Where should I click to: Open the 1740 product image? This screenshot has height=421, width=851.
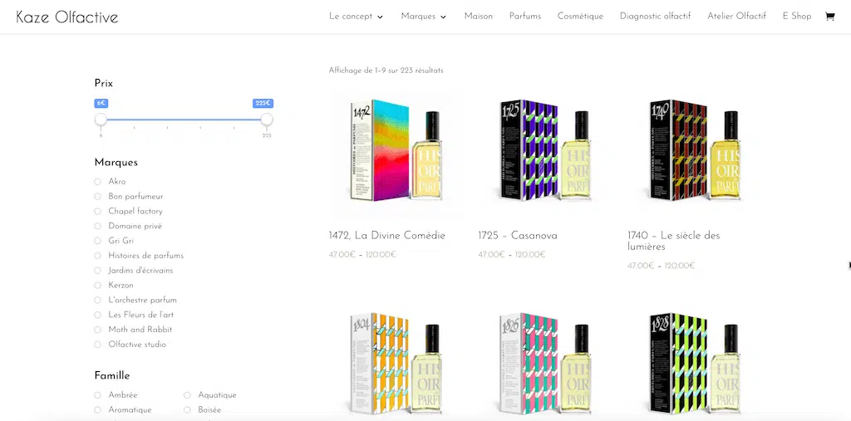coord(694,150)
